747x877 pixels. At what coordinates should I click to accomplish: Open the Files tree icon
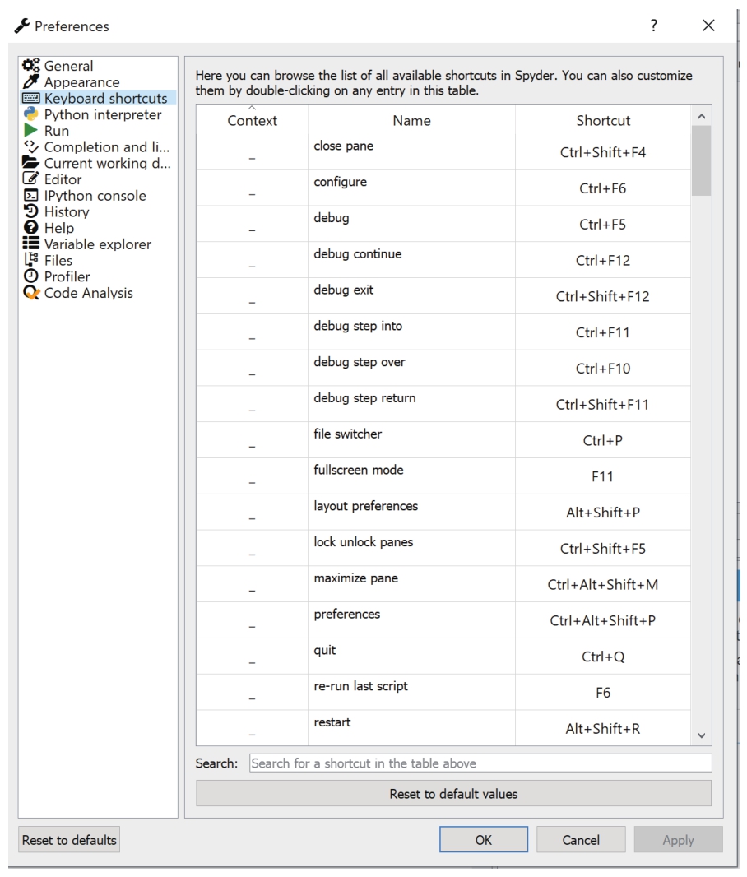[30, 260]
